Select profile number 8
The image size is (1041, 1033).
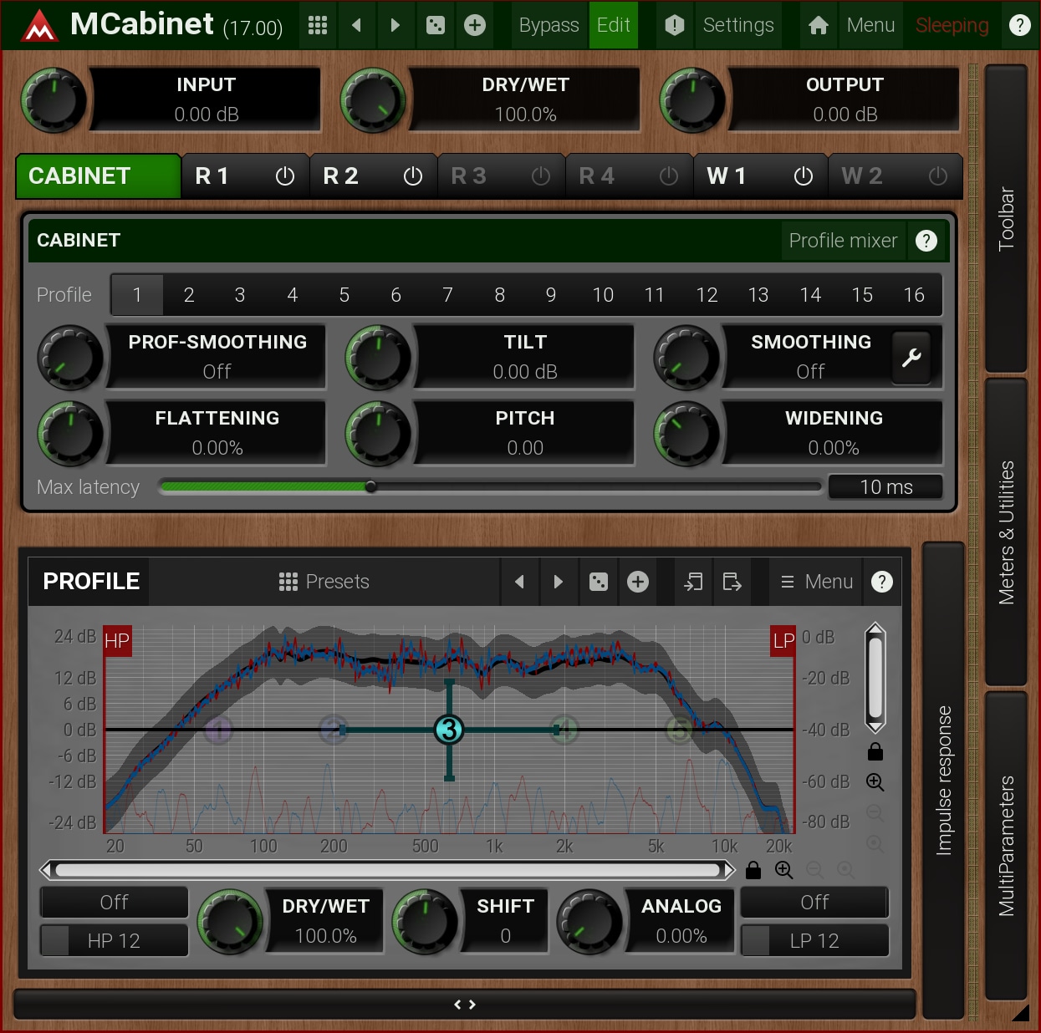[499, 295]
